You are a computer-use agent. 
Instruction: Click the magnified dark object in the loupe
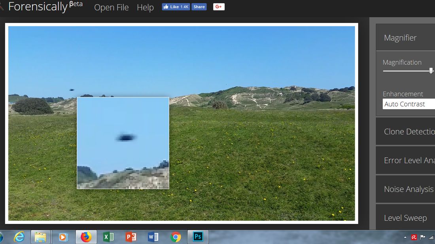click(x=126, y=137)
